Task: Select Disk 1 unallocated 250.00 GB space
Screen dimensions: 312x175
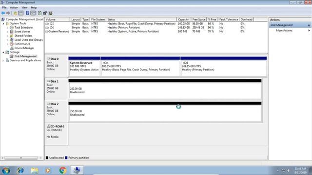Action: [165, 89]
